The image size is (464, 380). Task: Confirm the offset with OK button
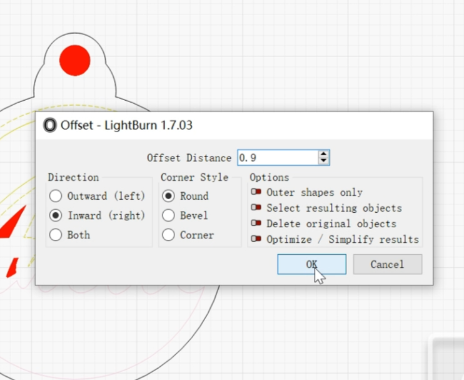point(311,264)
